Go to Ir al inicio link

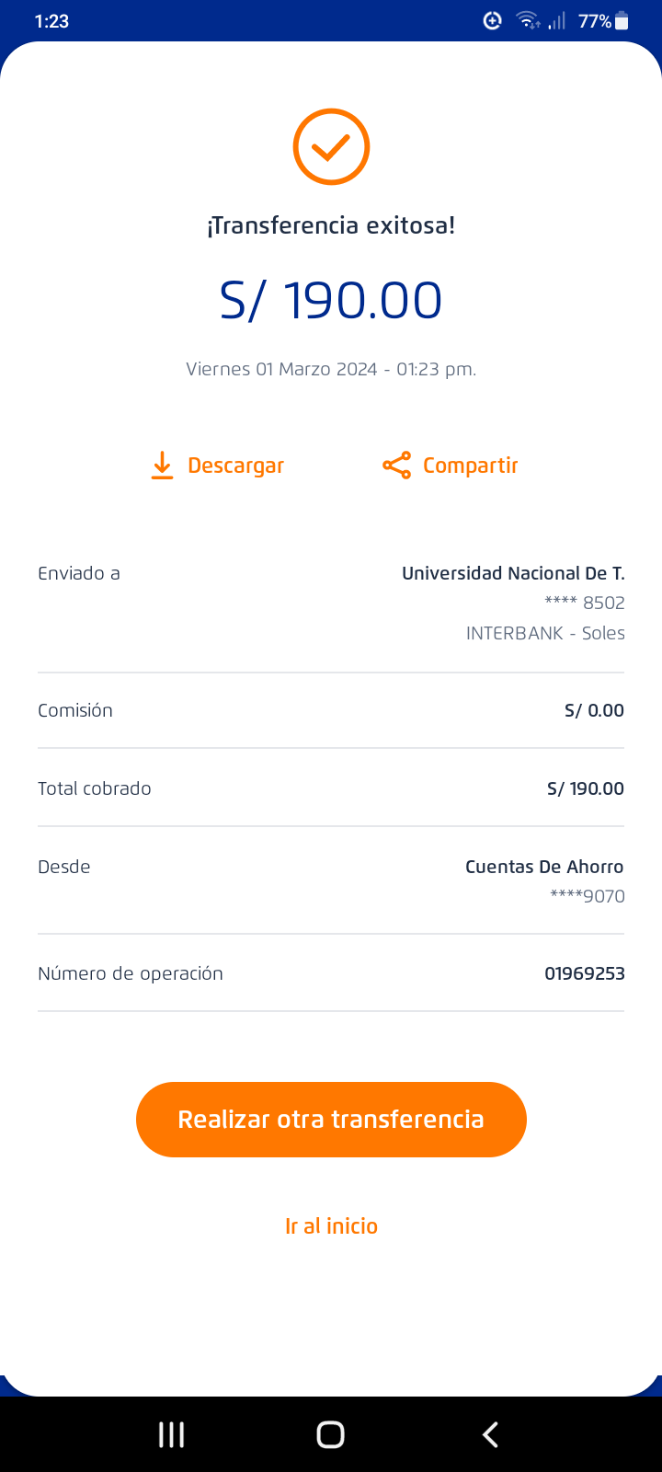pyautogui.click(x=331, y=1226)
